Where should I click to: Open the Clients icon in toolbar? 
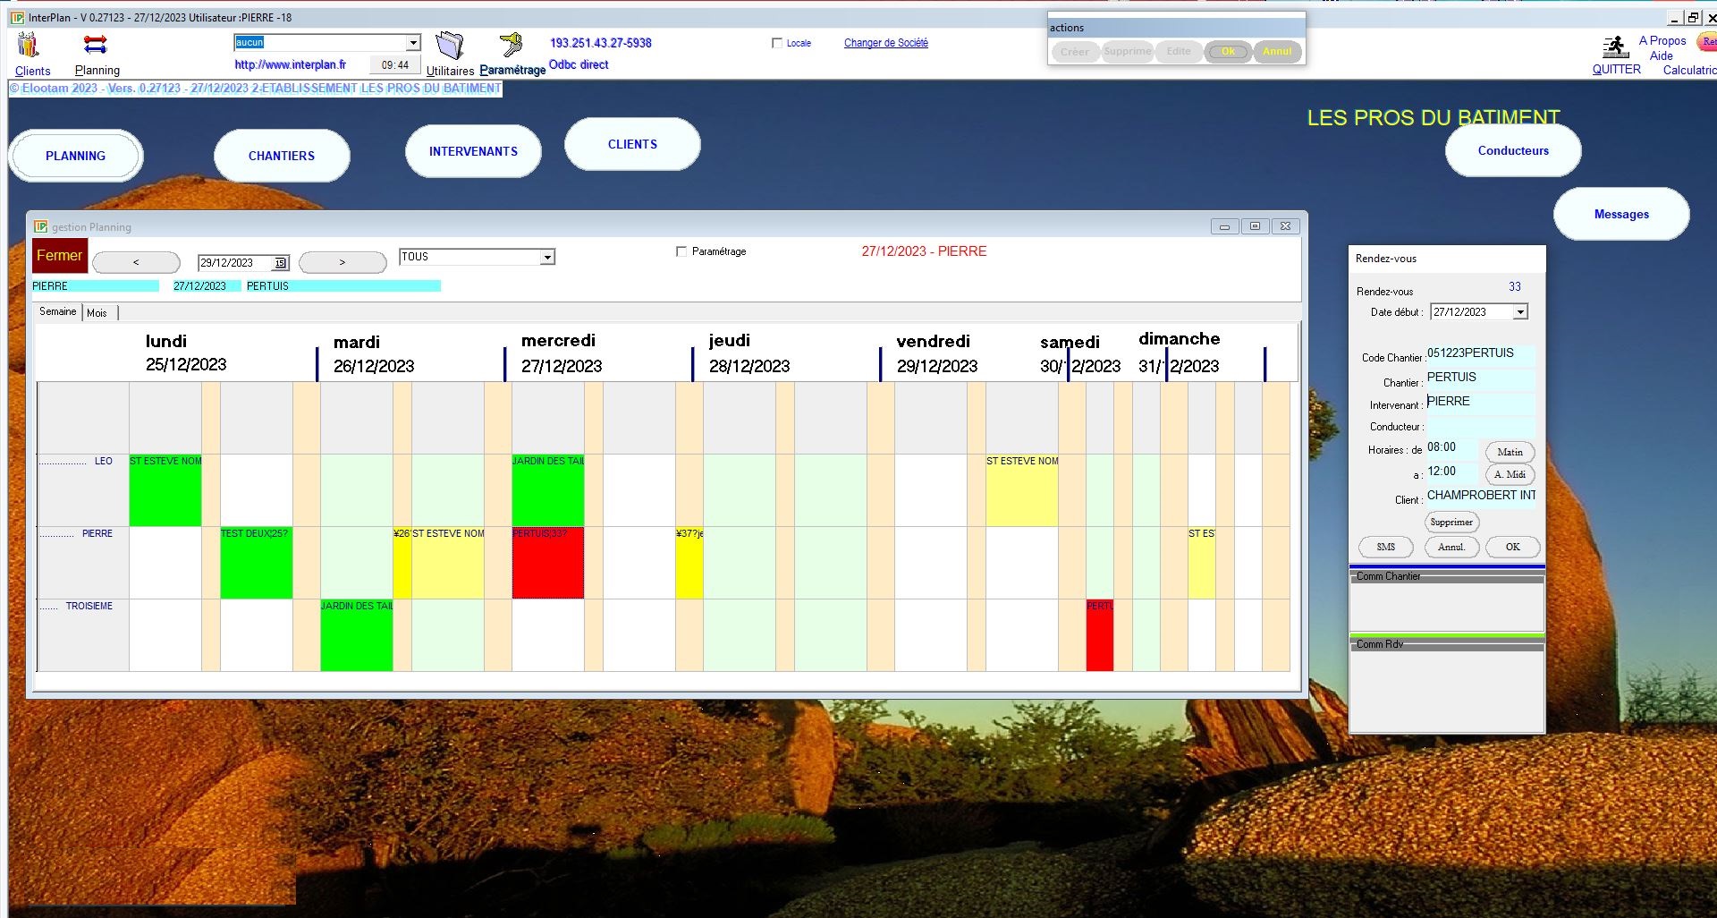(29, 45)
